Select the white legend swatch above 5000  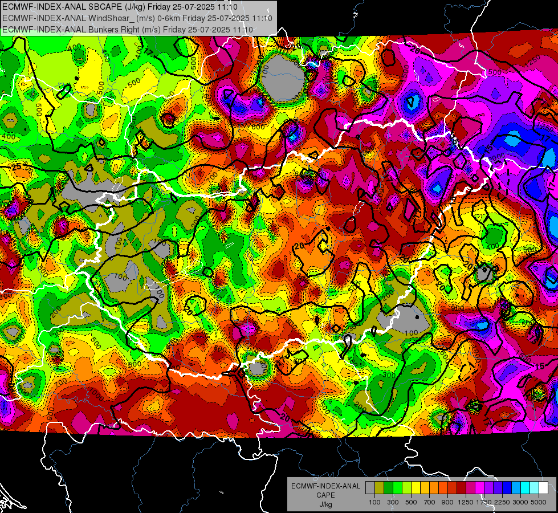(x=543, y=487)
